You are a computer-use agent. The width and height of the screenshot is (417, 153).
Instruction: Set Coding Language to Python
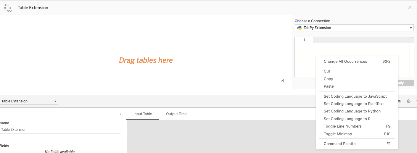(x=352, y=111)
